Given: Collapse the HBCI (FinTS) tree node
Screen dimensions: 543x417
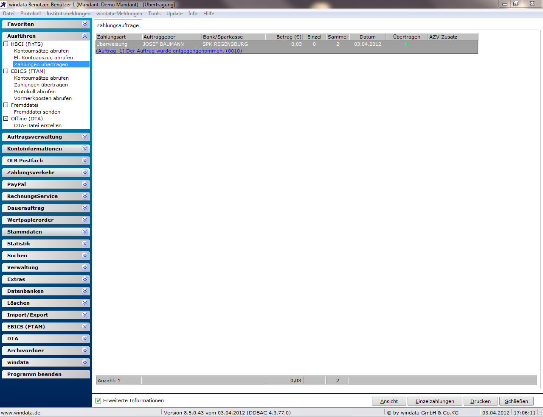Looking at the screenshot, I should coord(6,44).
